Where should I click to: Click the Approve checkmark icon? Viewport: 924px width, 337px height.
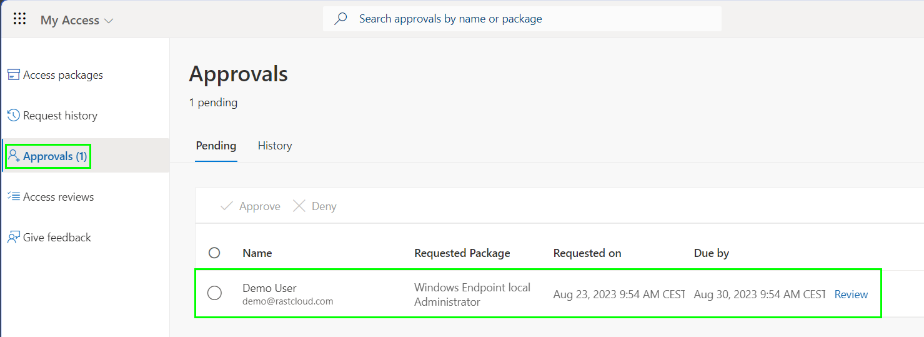(x=227, y=206)
